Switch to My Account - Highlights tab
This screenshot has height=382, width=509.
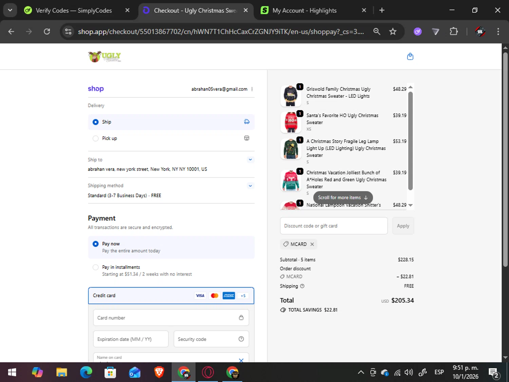click(x=304, y=11)
